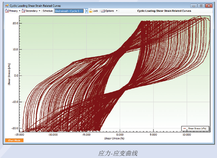Click the Schedule label
This screenshot has height=158, width=217.
[48, 11]
